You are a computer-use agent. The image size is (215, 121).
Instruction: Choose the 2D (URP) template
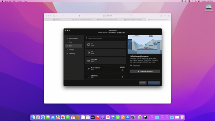(x=105, y=61)
